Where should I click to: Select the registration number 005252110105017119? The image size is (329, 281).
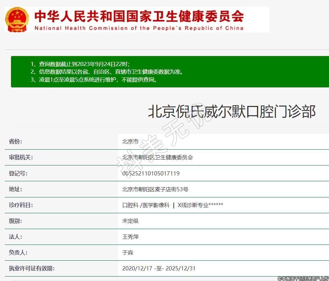(x=151, y=173)
